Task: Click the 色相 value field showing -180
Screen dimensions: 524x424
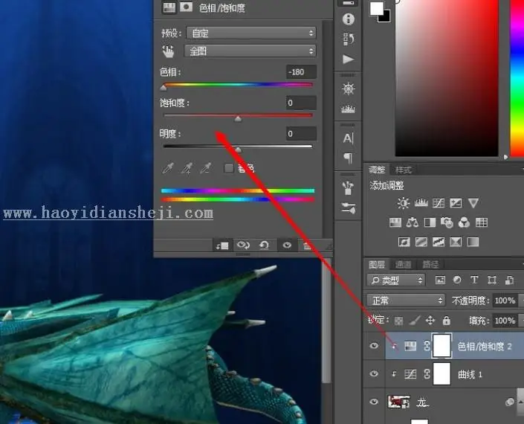Action: [301, 72]
